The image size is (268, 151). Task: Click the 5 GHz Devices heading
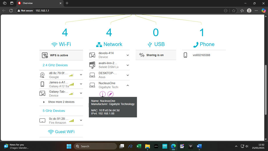(54, 111)
